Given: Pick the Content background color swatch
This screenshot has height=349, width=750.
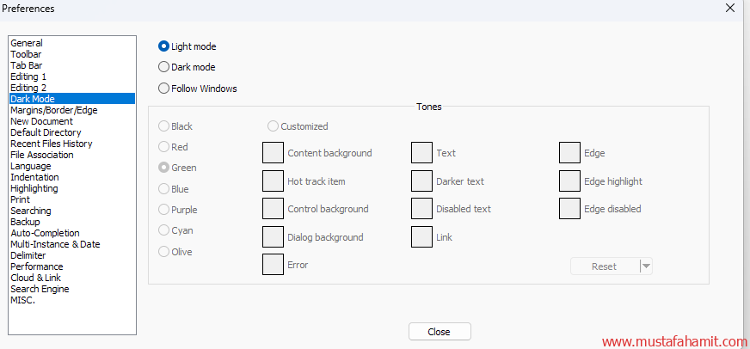Looking at the screenshot, I should [273, 153].
